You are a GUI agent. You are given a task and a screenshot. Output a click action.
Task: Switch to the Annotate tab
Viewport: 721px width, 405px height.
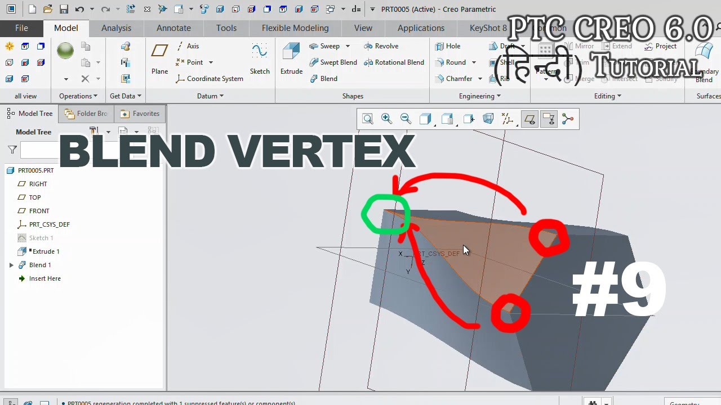point(173,28)
